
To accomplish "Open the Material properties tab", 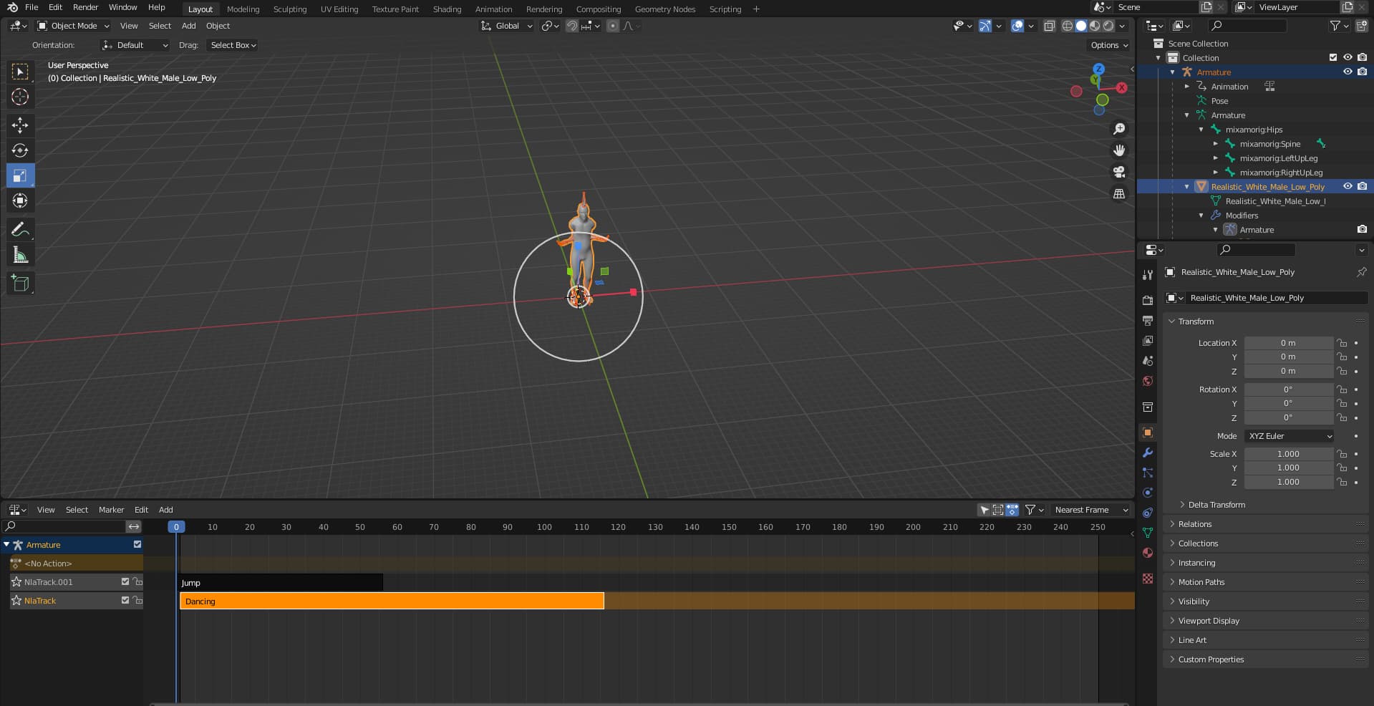I will (x=1148, y=553).
